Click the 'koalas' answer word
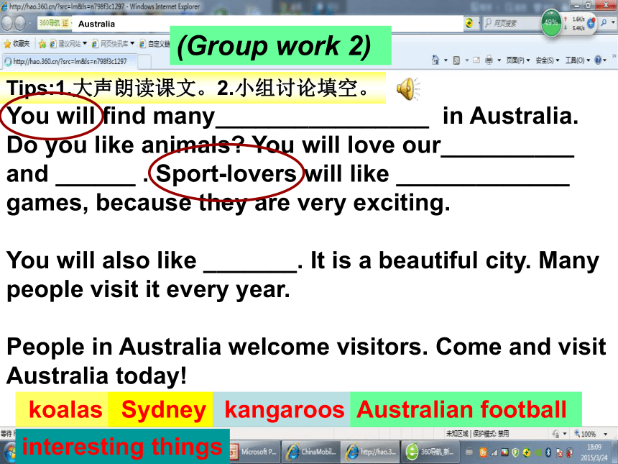 [65, 409]
